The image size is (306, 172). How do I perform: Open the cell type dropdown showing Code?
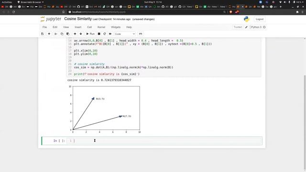pos(125,34)
